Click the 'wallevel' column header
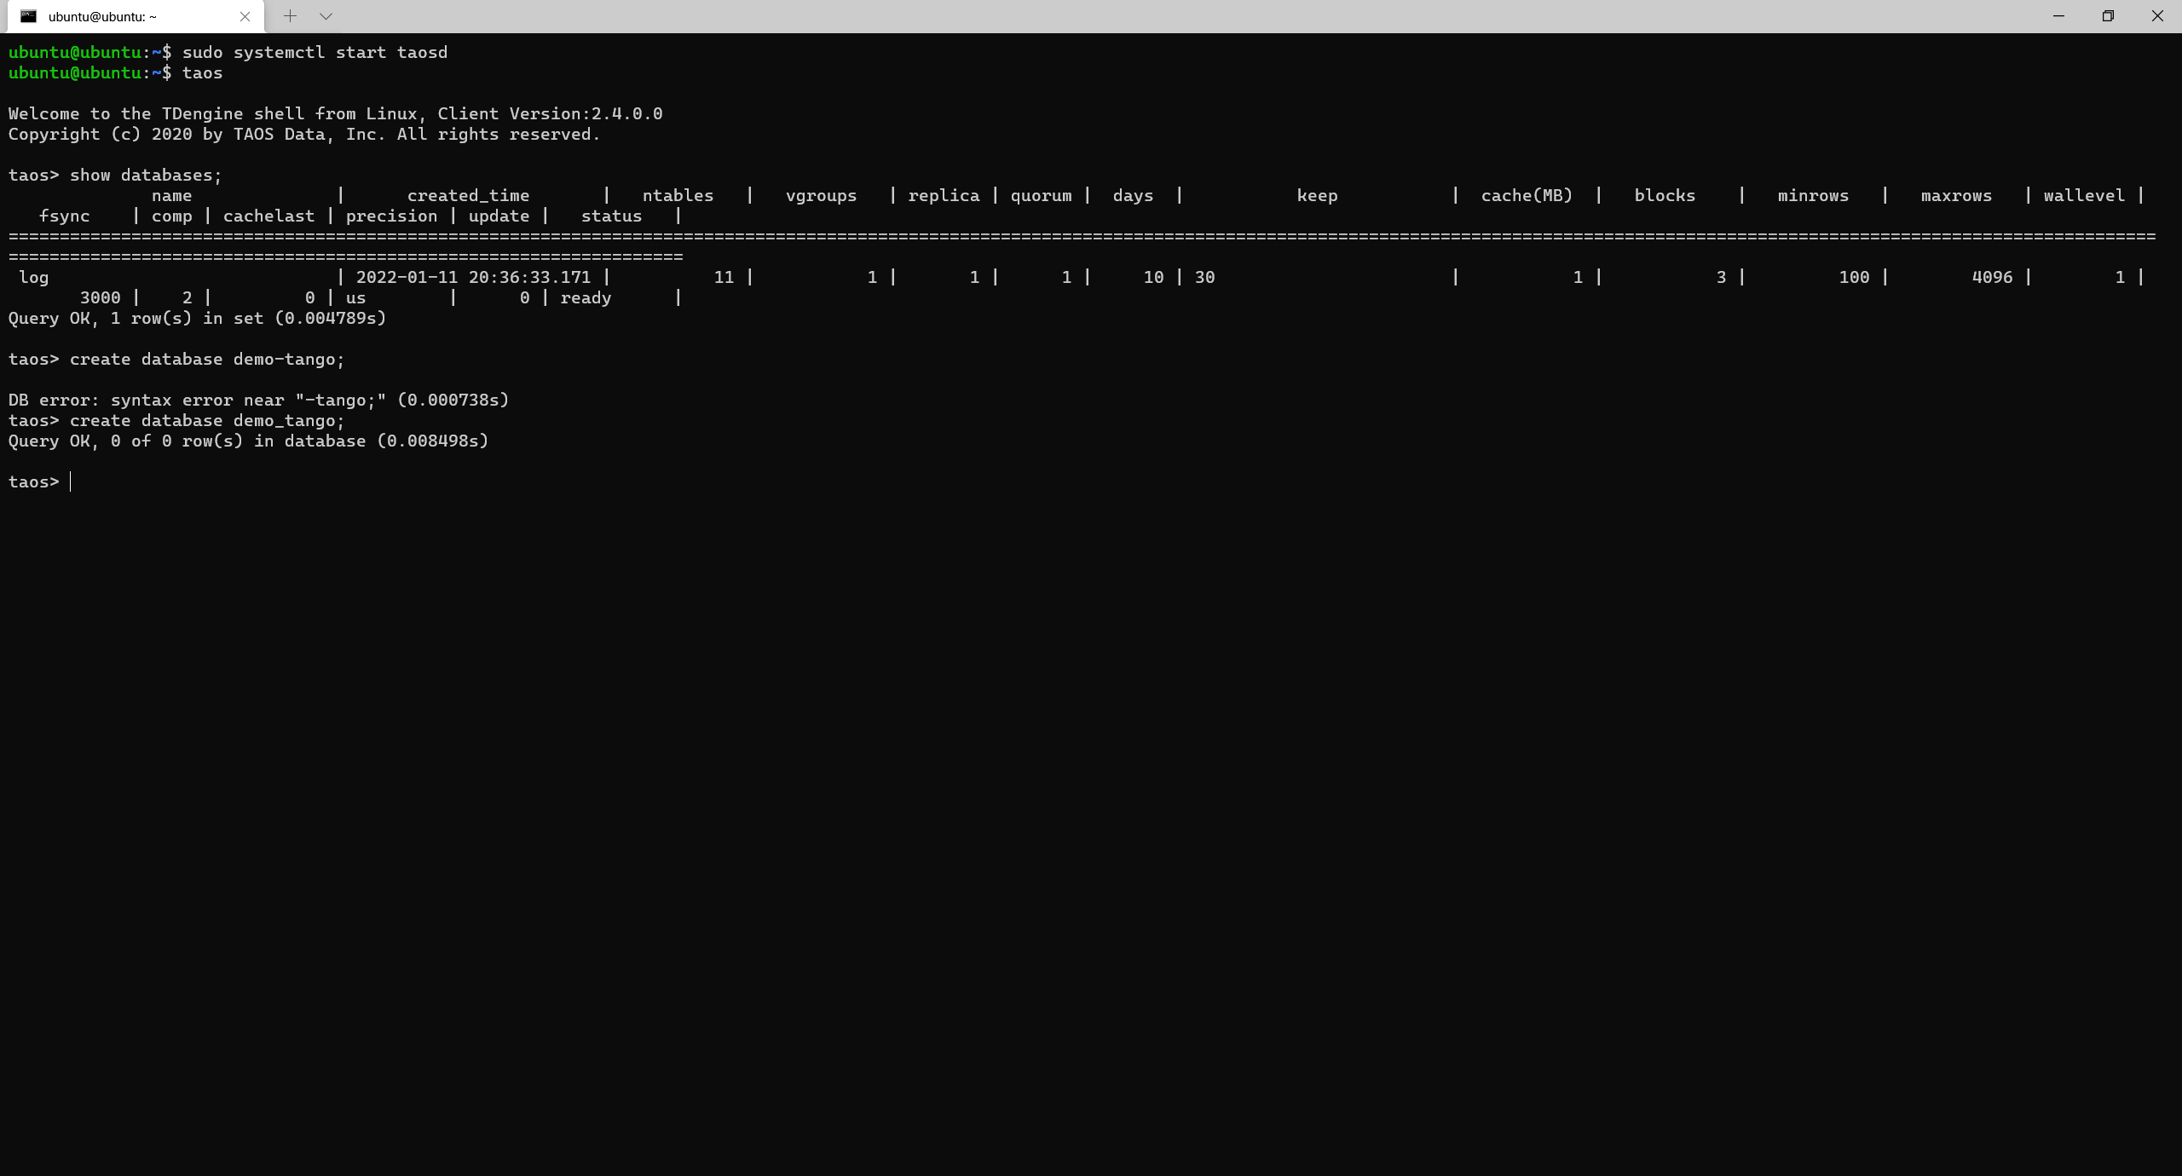The image size is (2182, 1176). tap(2084, 196)
